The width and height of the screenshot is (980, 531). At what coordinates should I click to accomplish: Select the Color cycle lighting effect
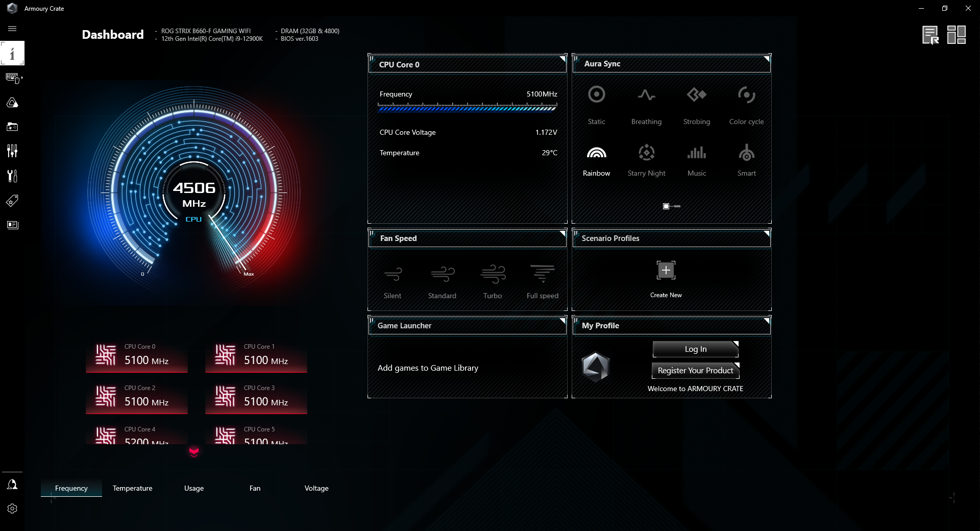pyautogui.click(x=746, y=105)
